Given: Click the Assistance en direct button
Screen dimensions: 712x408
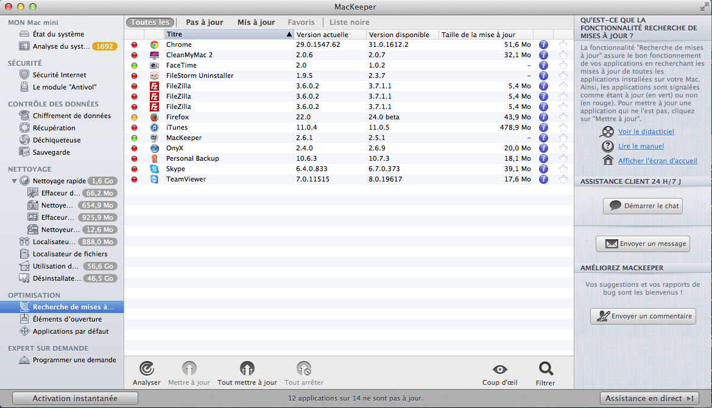Looking at the screenshot, I should (x=649, y=398).
